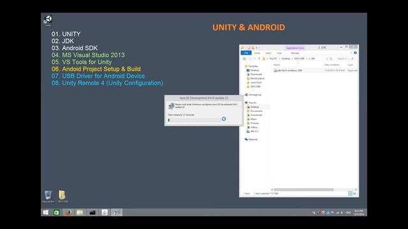Open the green app icon in taskbar
408x229 pixels.
(x=57, y=212)
